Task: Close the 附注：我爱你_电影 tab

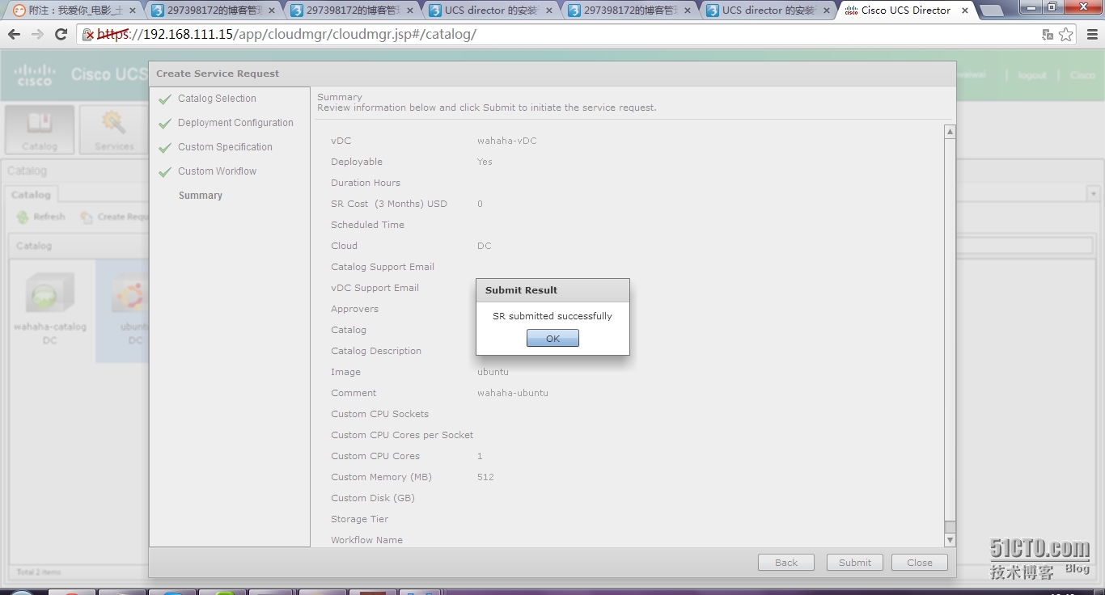Action: click(x=133, y=11)
